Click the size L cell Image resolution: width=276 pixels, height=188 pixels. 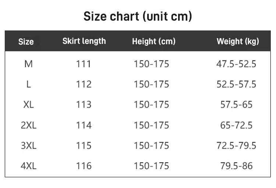[28, 84]
